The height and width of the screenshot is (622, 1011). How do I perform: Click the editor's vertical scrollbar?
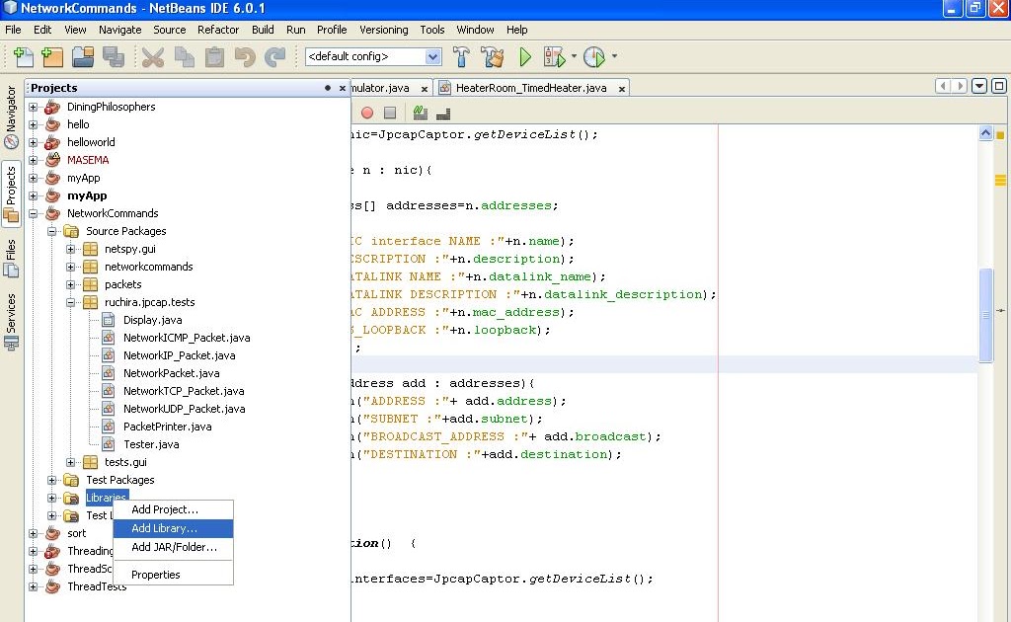click(x=985, y=316)
